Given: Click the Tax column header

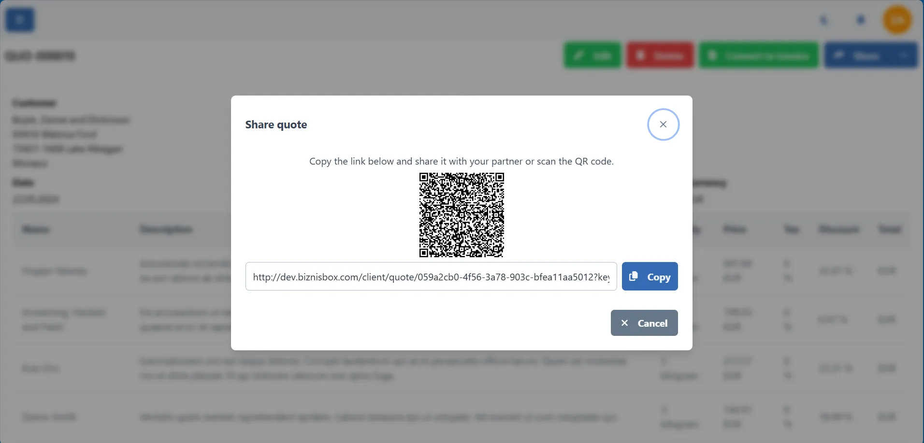Looking at the screenshot, I should [791, 229].
